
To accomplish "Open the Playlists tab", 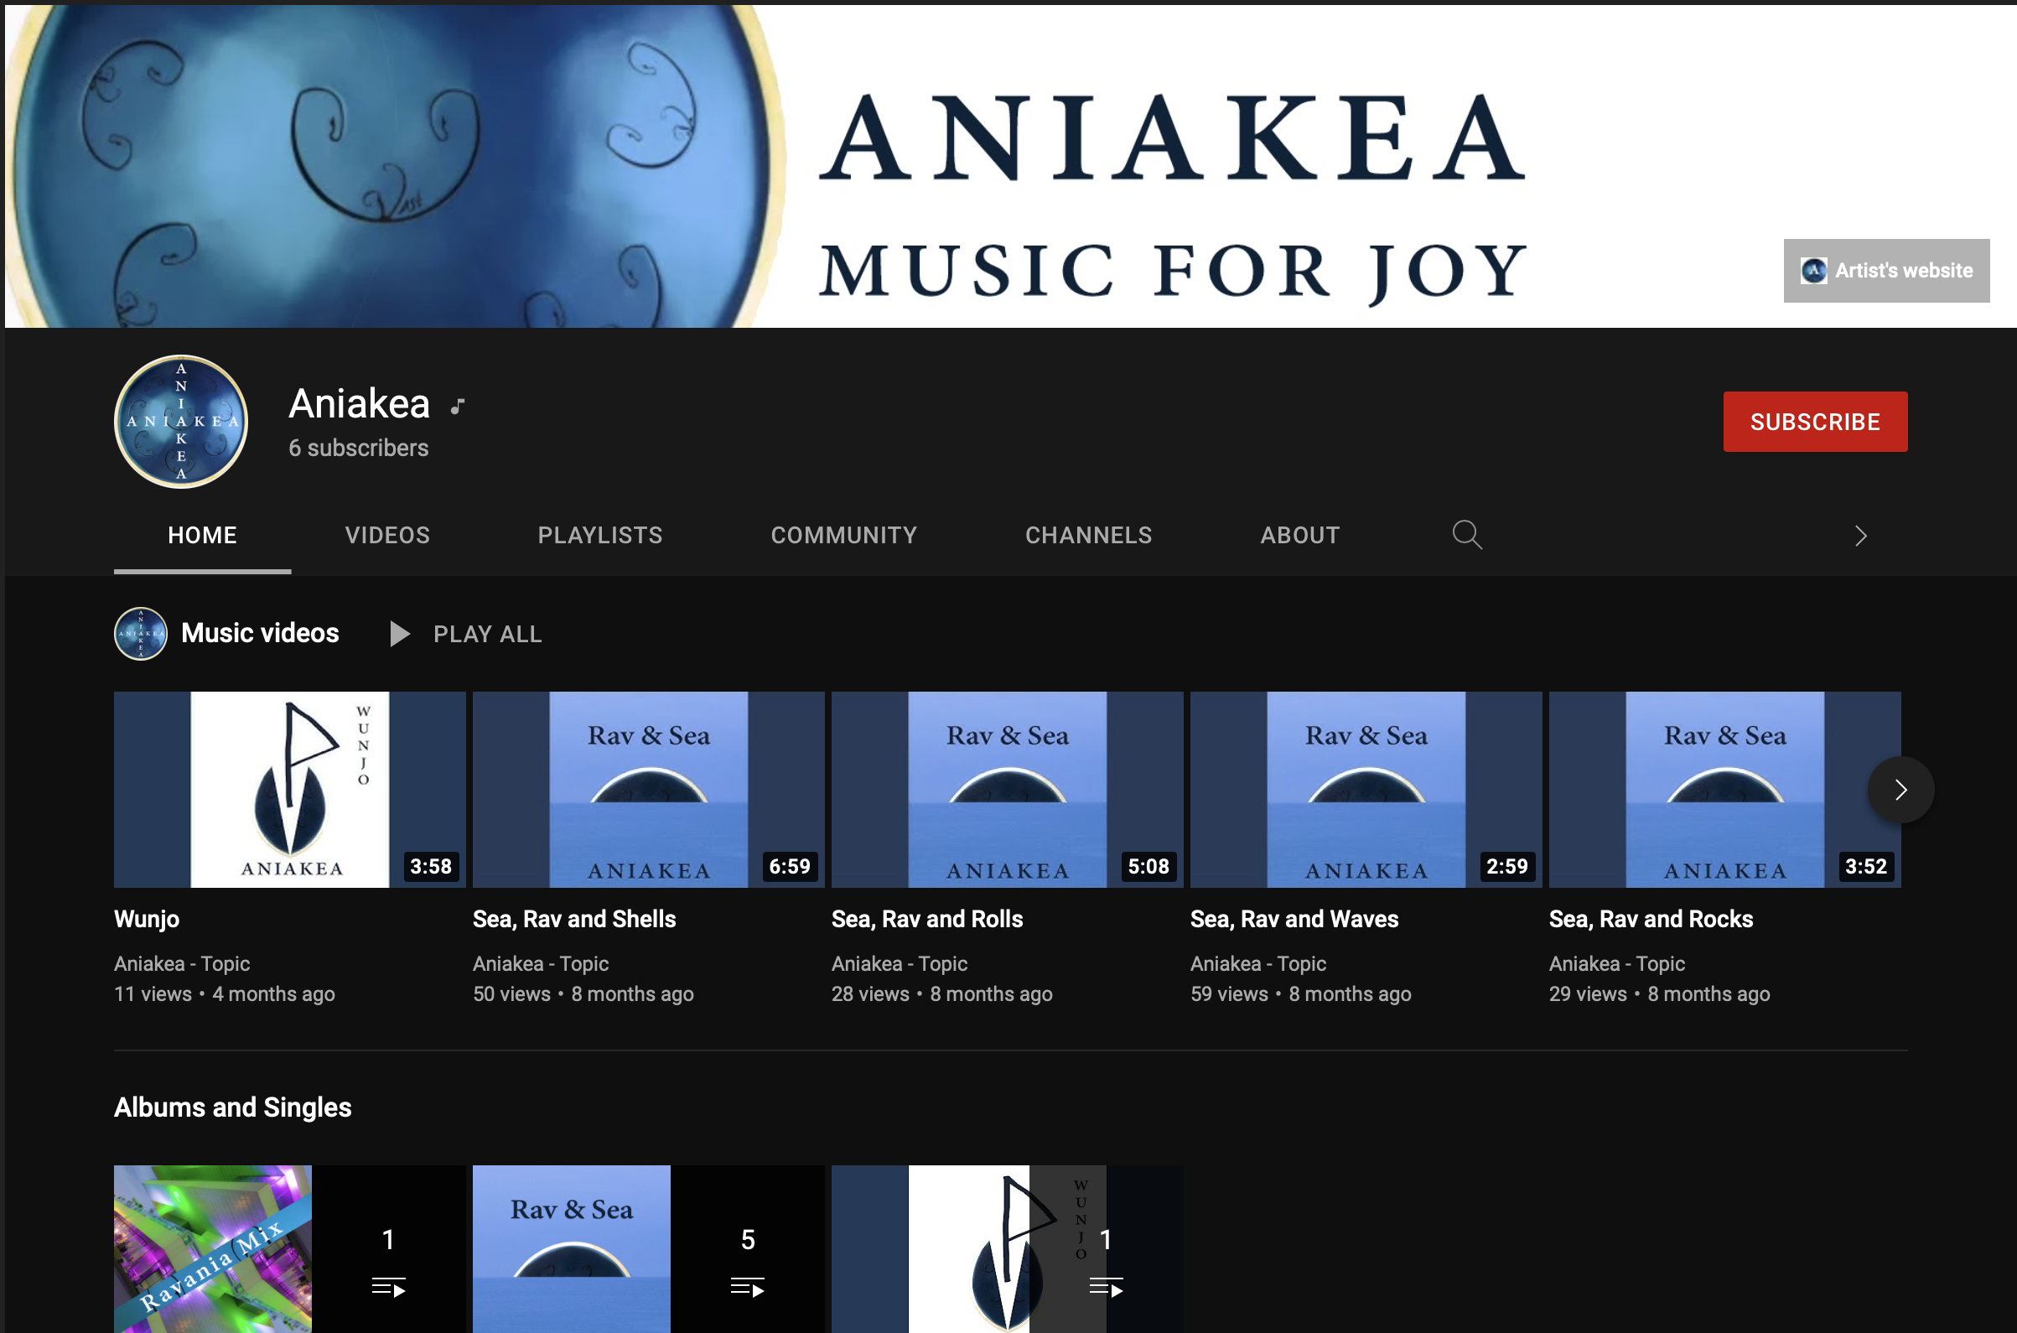I will (600, 535).
